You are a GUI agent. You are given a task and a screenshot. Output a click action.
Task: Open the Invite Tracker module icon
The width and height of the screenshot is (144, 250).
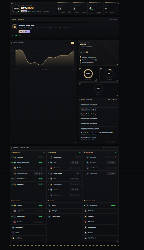pyautogui.click(x=51, y=173)
